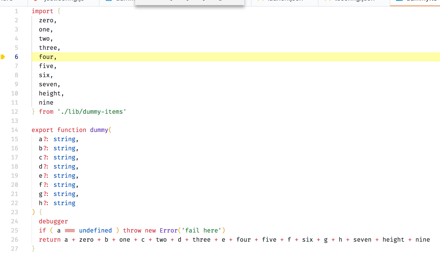Toggle a breakpoint at the return statement line 26
Viewport: 440px width, 264px height.
(x=3, y=240)
